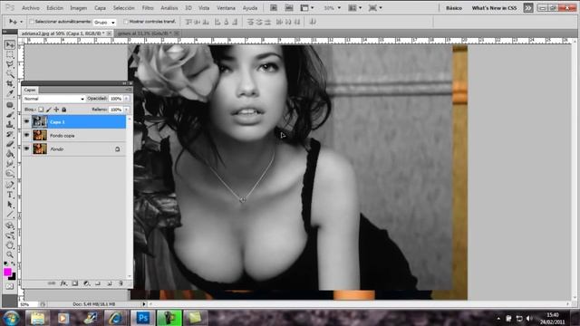Open the Grupo auto-select dropdown
The height and width of the screenshot is (326, 580).
click(104, 22)
